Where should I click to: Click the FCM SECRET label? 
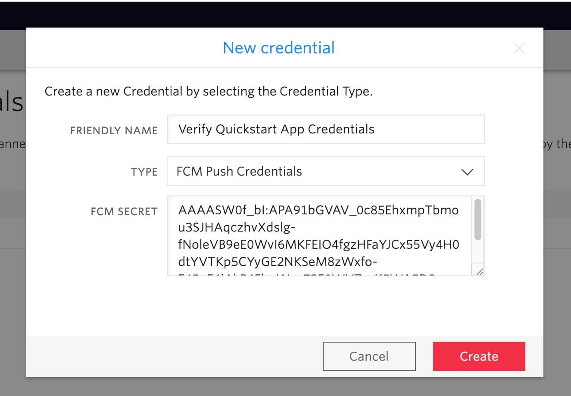123,211
